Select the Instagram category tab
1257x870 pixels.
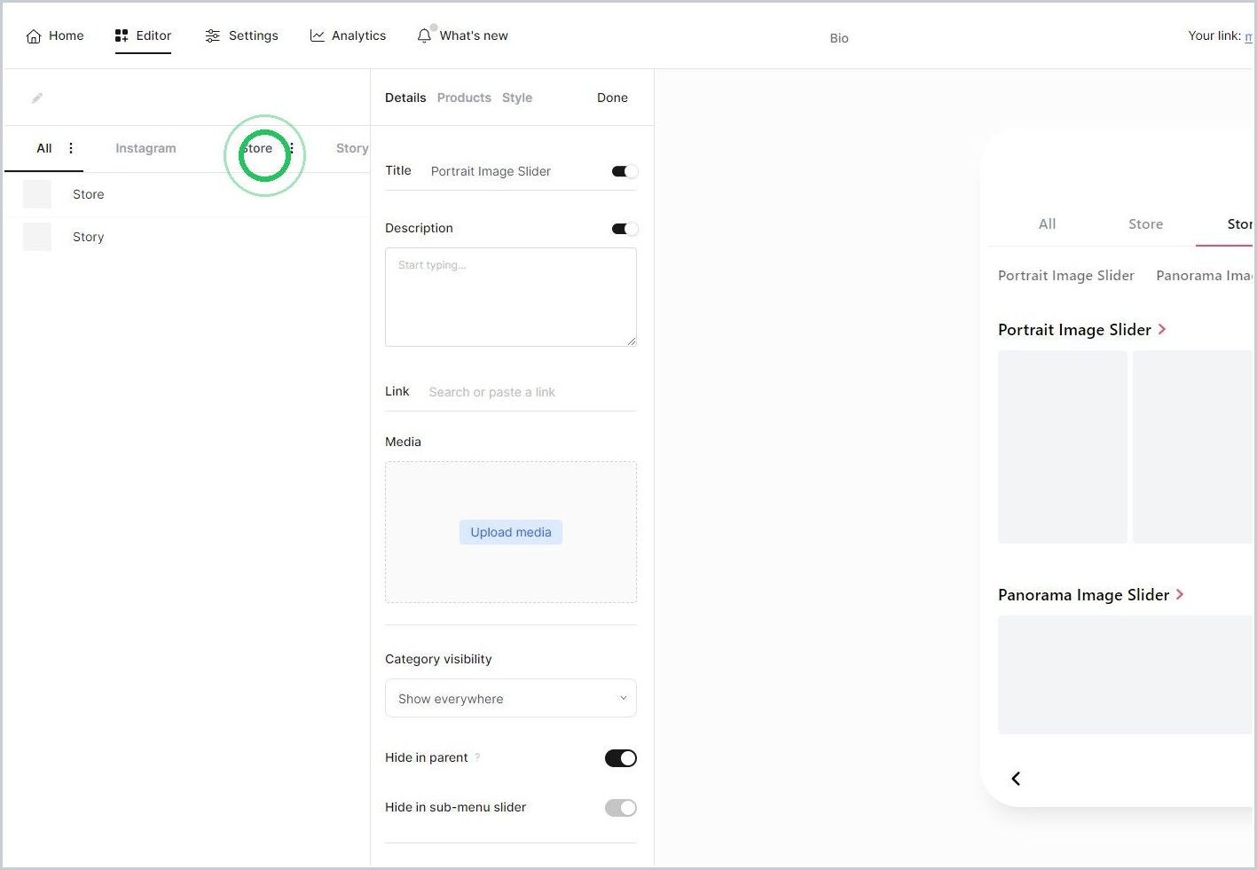[145, 148]
